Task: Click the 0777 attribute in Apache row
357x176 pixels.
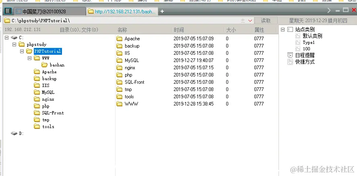Action: (259, 39)
